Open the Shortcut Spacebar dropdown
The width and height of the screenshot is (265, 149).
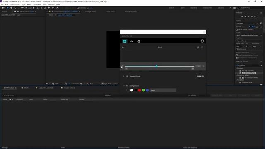pyautogui.click(x=247, y=23)
